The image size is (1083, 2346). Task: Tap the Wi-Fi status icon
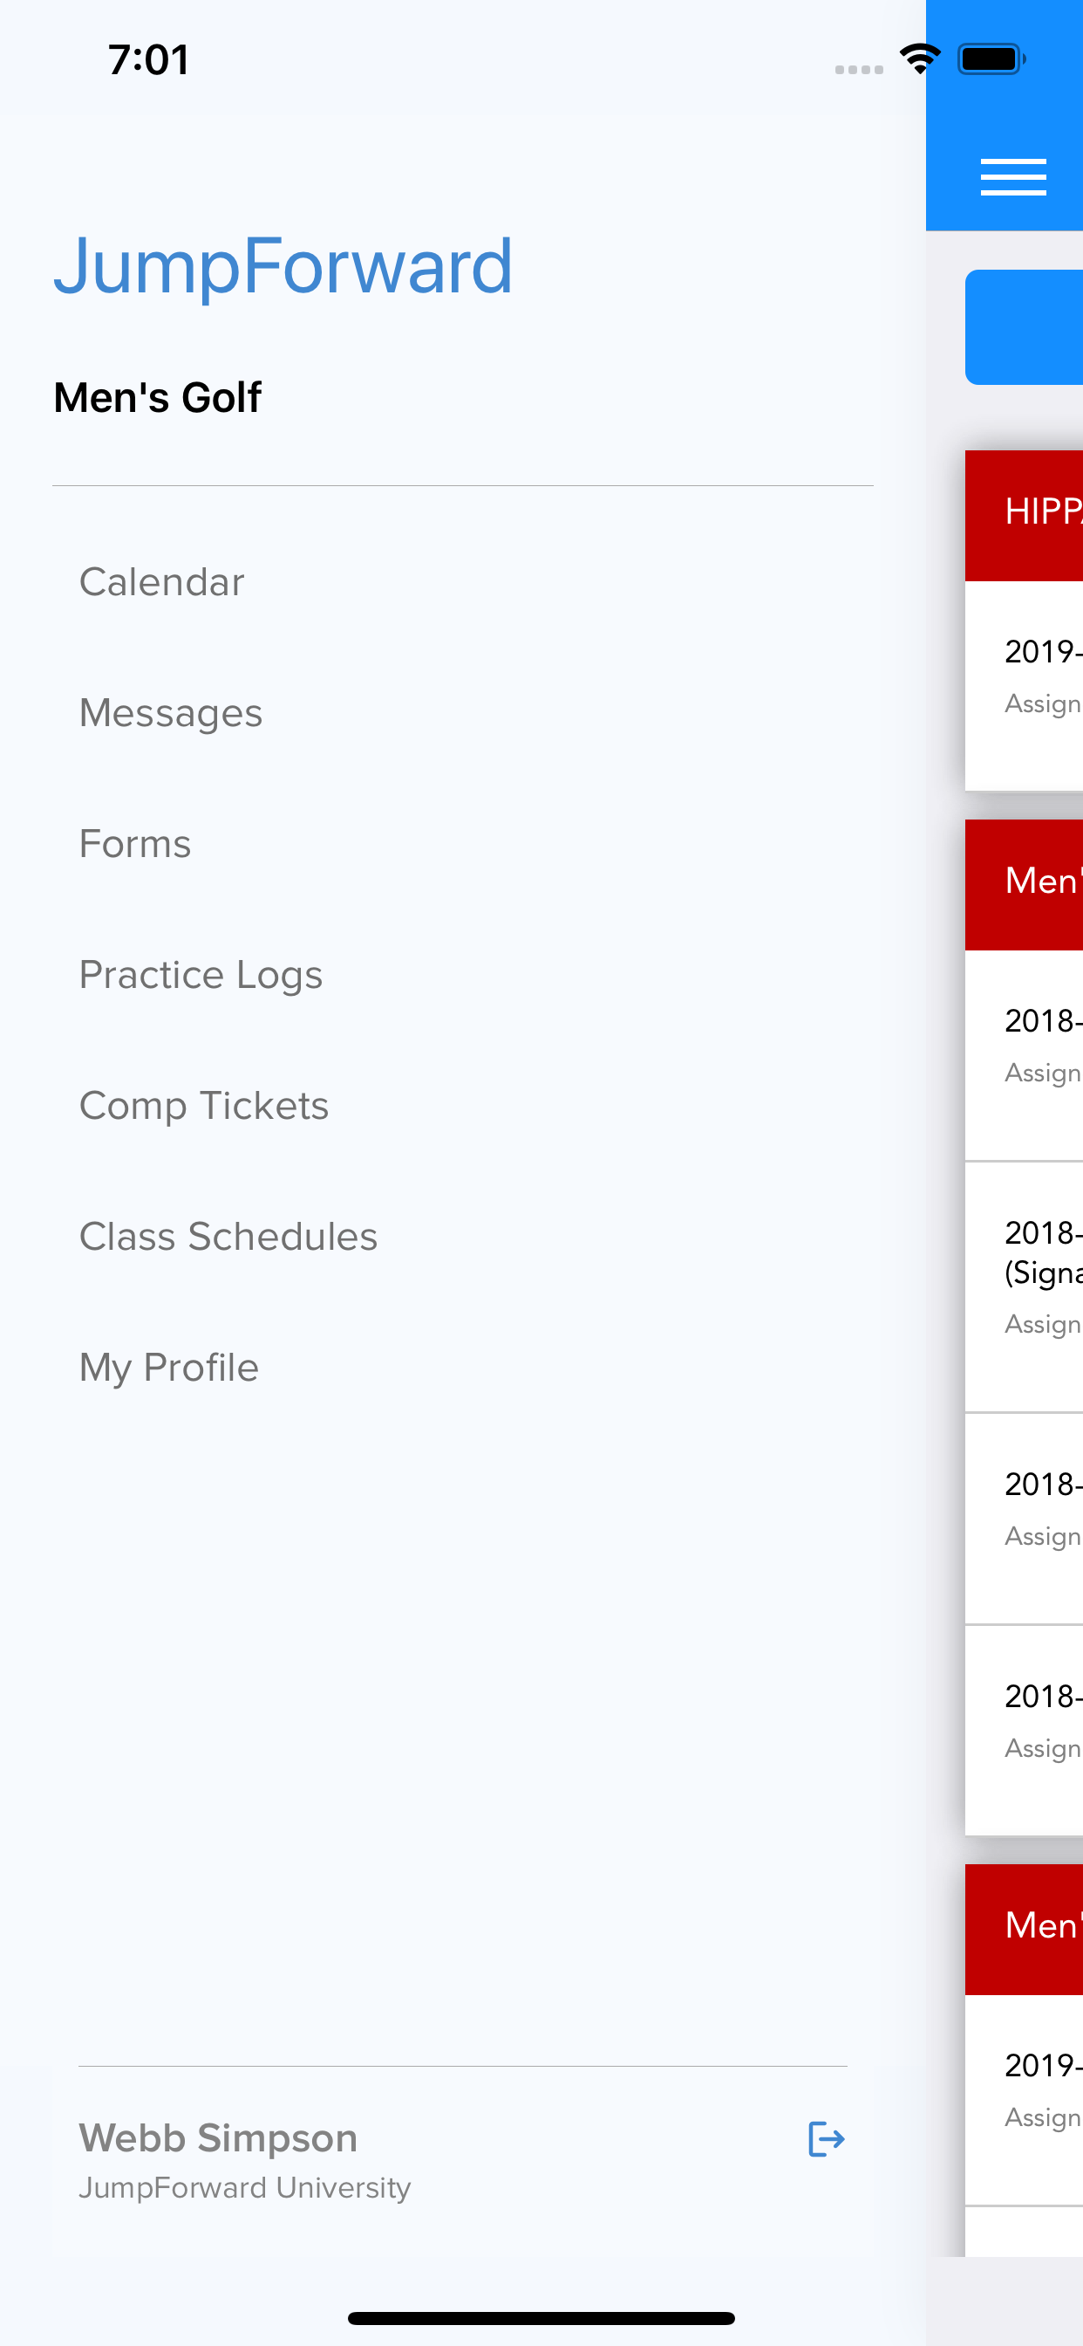pyautogui.click(x=919, y=59)
